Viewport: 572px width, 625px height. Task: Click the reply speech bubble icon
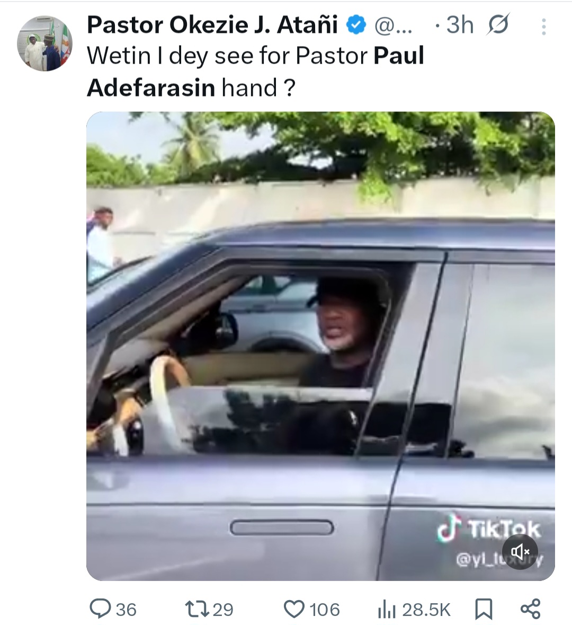[x=99, y=609]
